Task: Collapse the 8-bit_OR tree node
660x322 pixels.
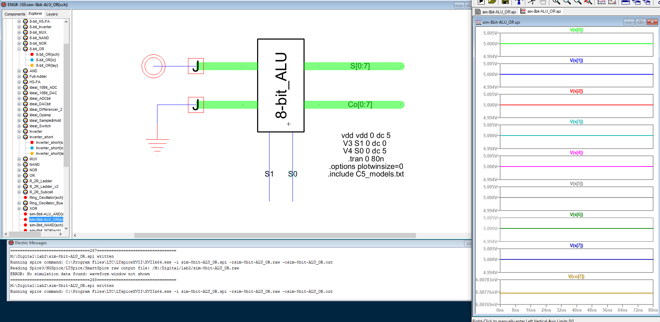Action: [19, 49]
